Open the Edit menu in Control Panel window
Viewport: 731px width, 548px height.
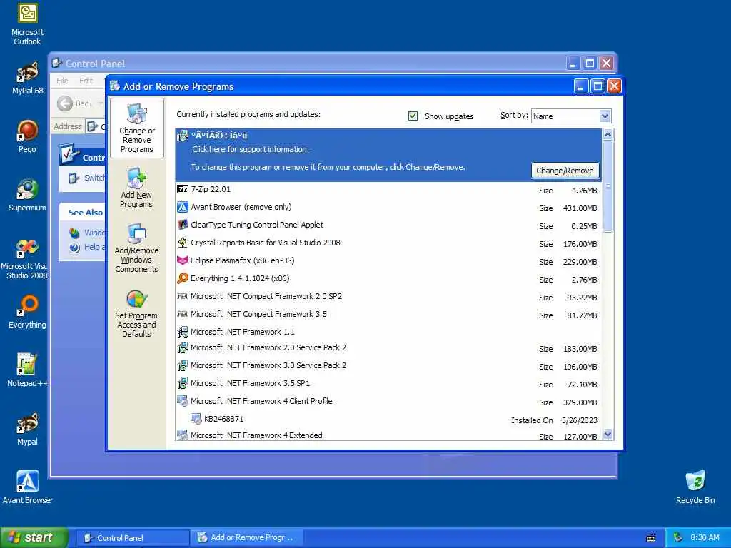(86, 81)
